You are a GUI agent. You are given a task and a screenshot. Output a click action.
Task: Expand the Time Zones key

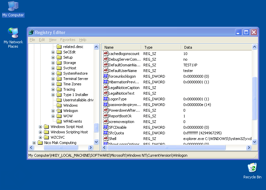pyautogui.click(x=53, y=84)
